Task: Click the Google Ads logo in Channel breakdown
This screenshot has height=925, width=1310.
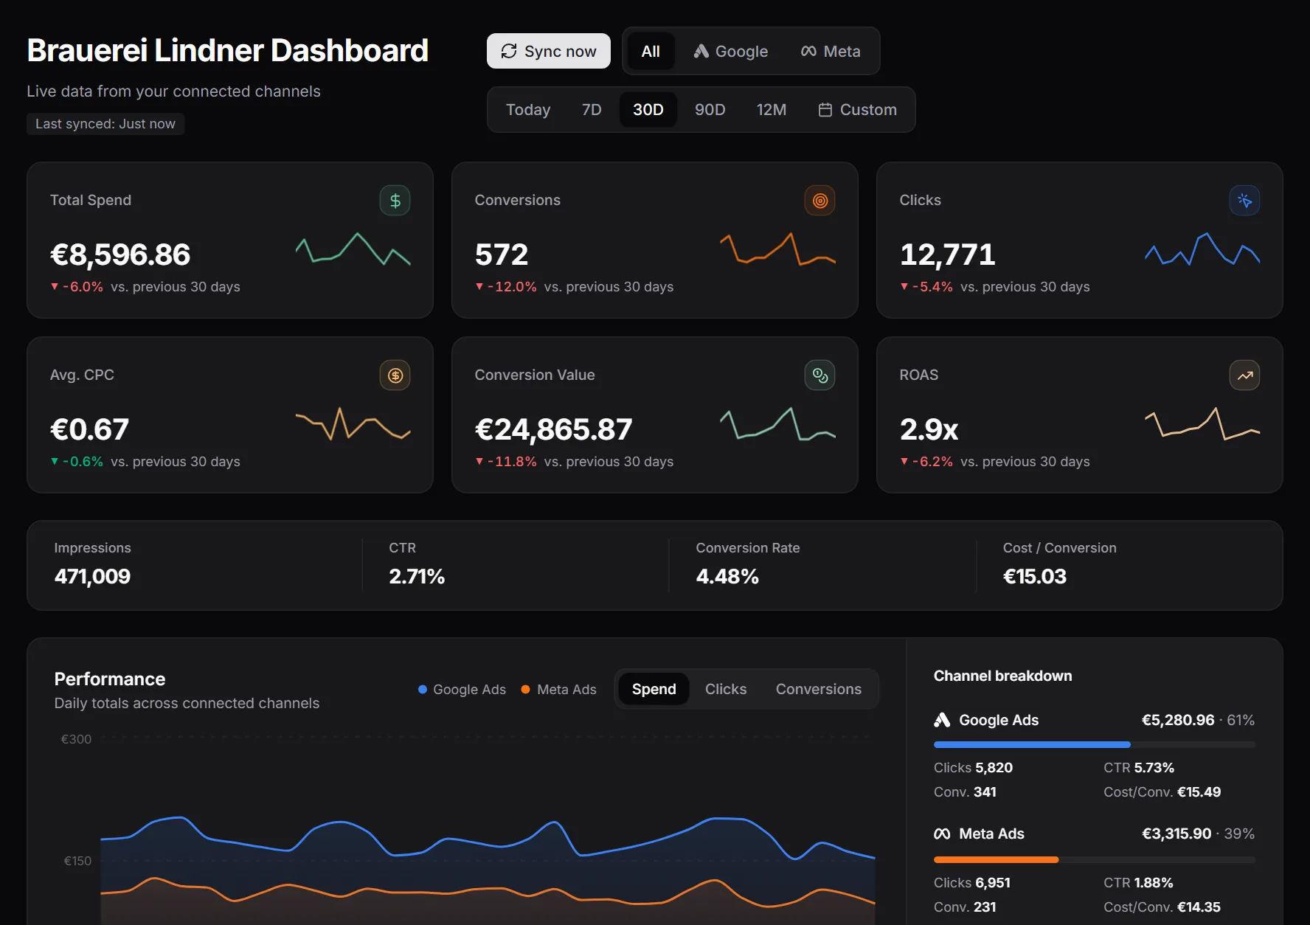Action: point(942,720)
